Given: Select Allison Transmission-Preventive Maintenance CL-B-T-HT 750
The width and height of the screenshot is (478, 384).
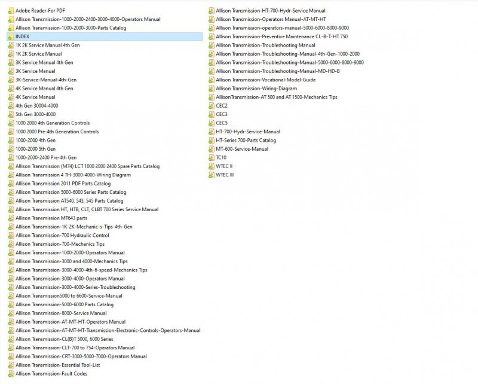Looking at the screenshot, I should (x=281, y=36).
